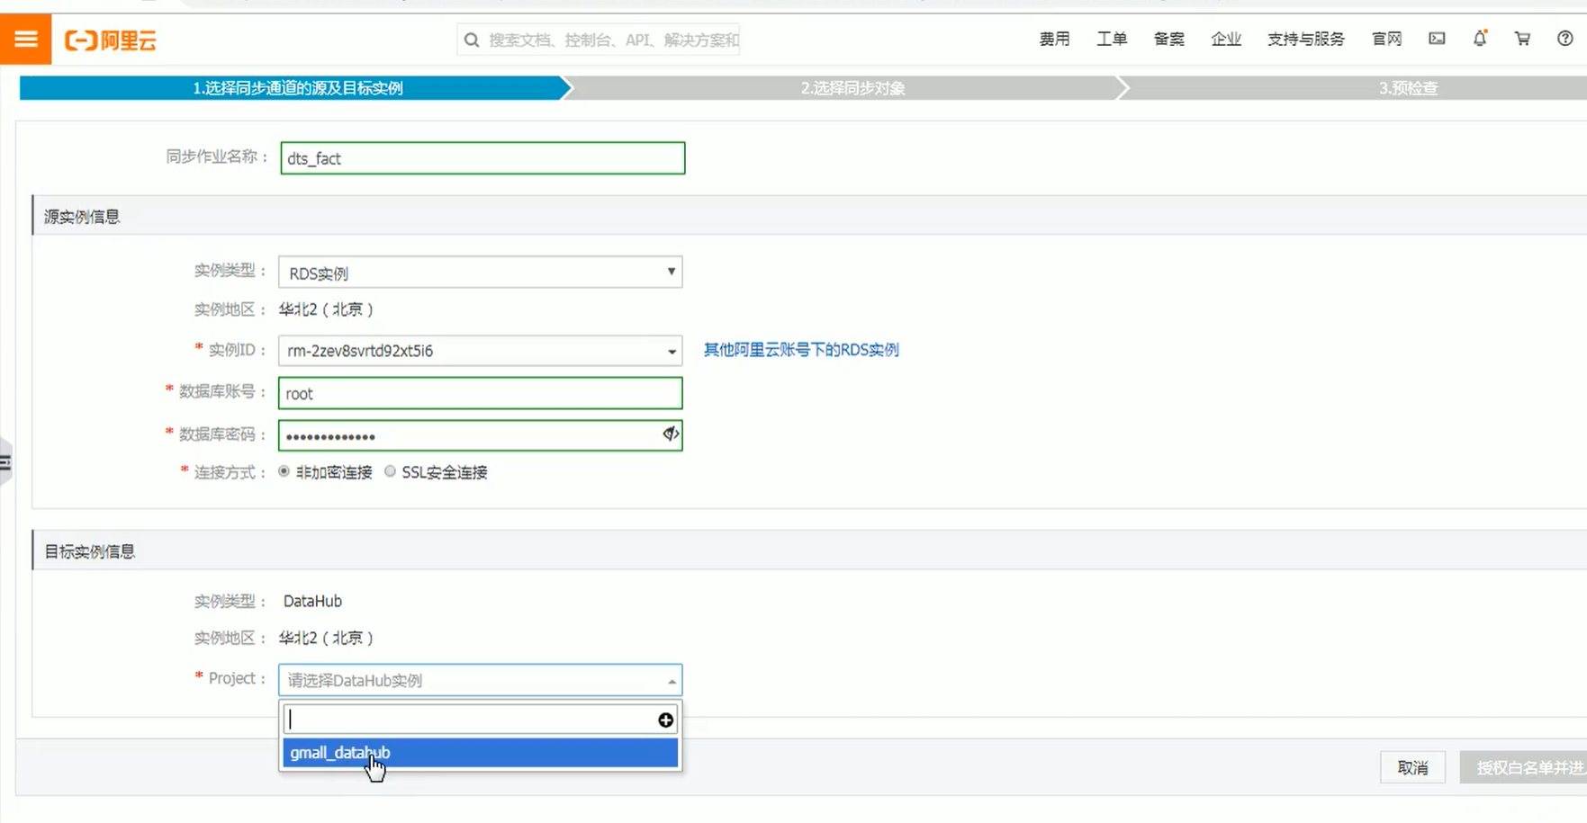Select the 非加密连接 radio button
Image resolution: width=1587 pixels, height=823 pixels.
[x=283, y=470]
